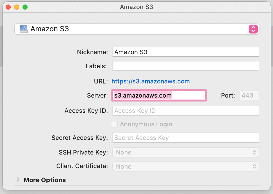Click the red close window button
Viewport: 273px width, 194px height.
8,7
